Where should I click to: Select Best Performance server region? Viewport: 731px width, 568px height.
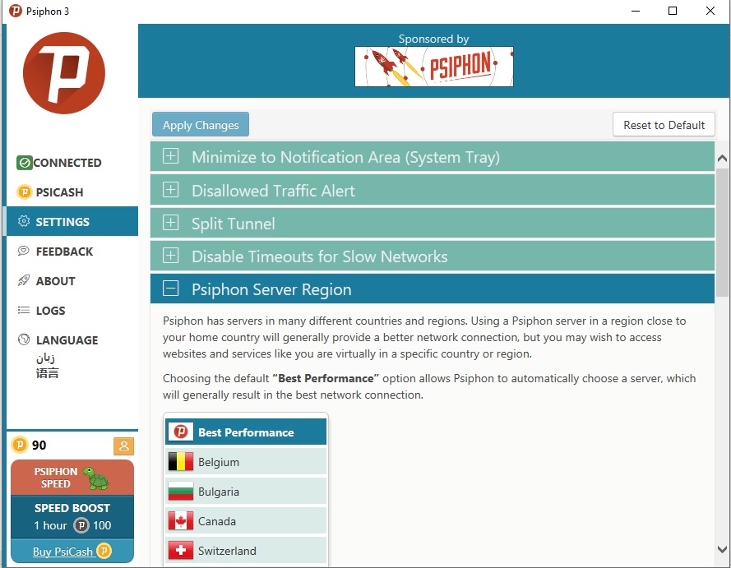(246, 432)
